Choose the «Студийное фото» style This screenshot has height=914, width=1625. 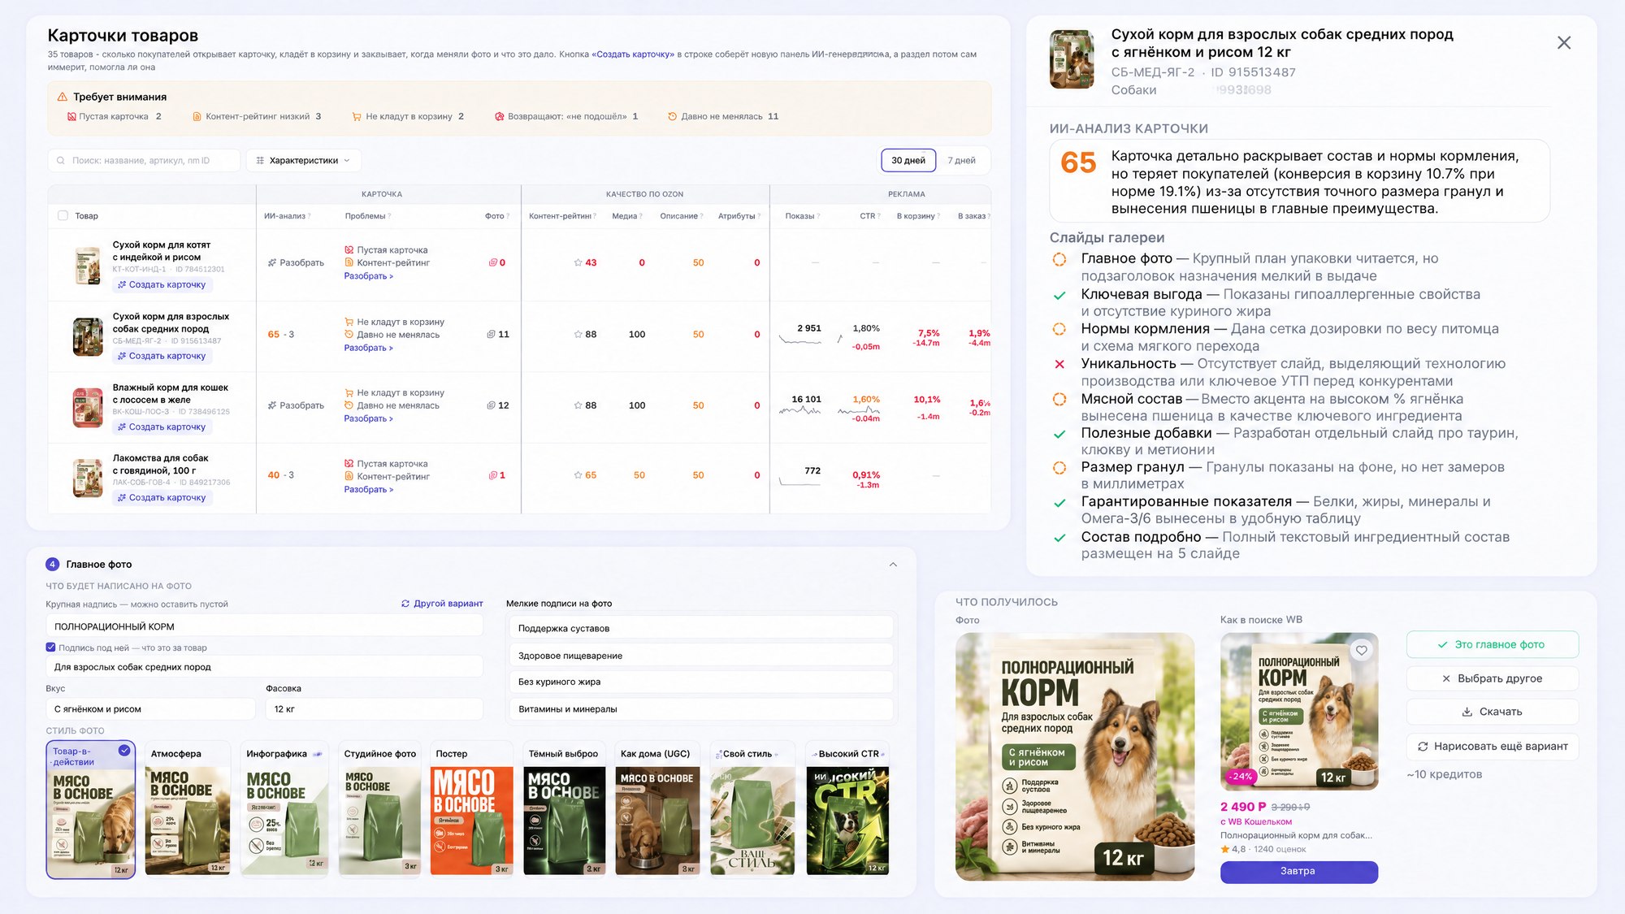click(x=379, y=809)
